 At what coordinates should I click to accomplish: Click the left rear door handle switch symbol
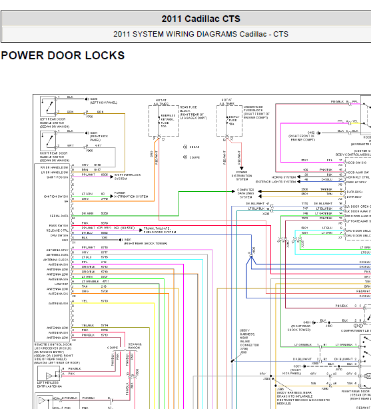point(48,106)
